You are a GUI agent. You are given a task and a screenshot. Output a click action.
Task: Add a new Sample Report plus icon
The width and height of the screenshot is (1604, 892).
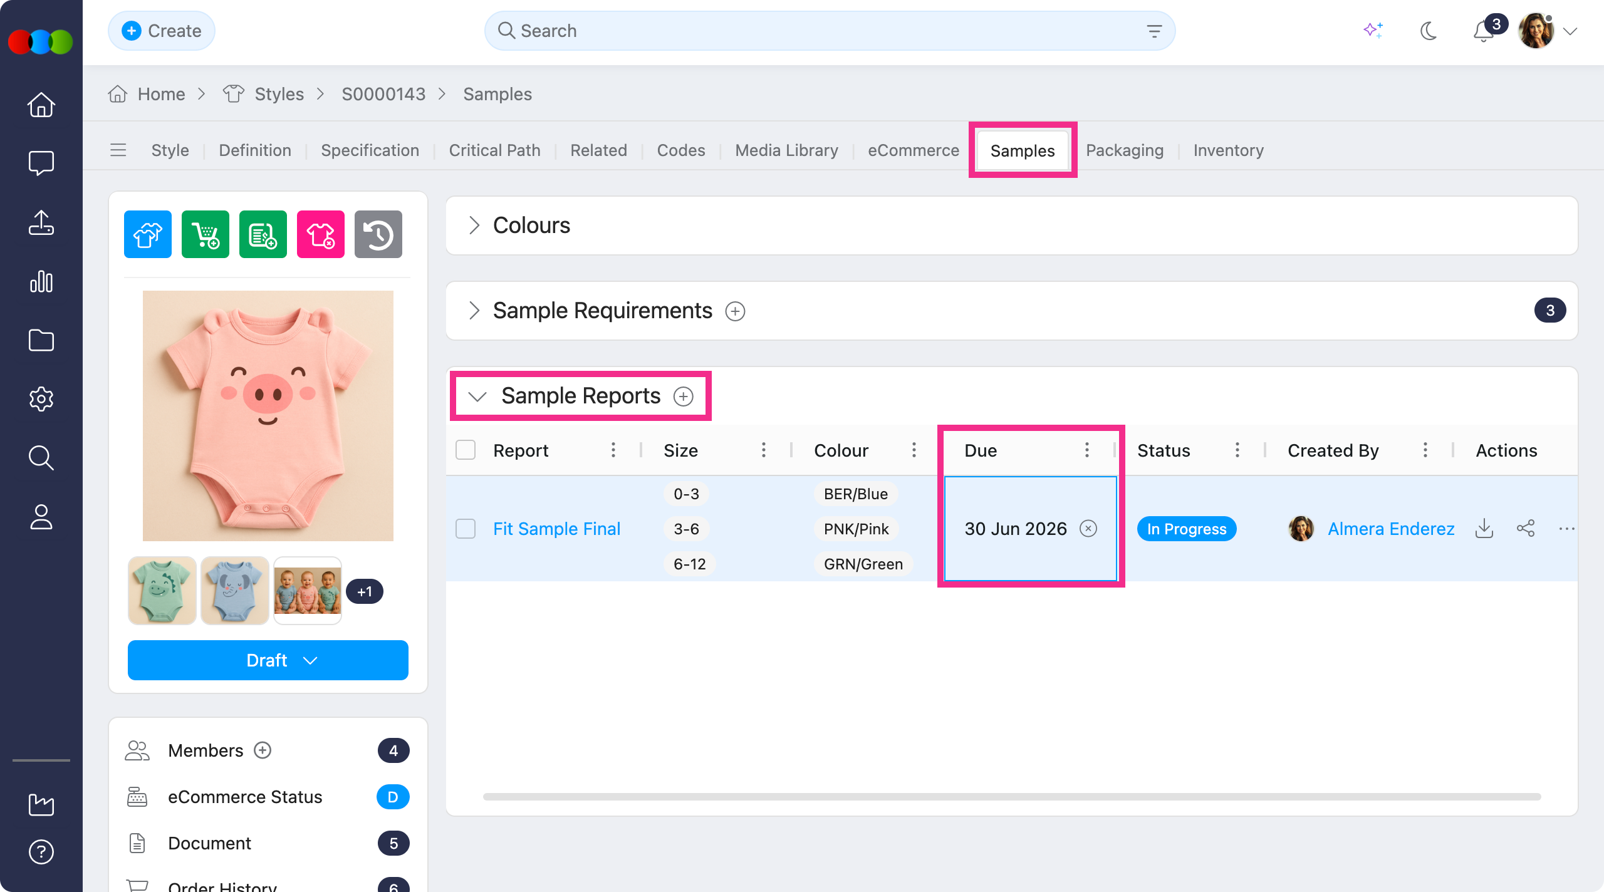683,396
